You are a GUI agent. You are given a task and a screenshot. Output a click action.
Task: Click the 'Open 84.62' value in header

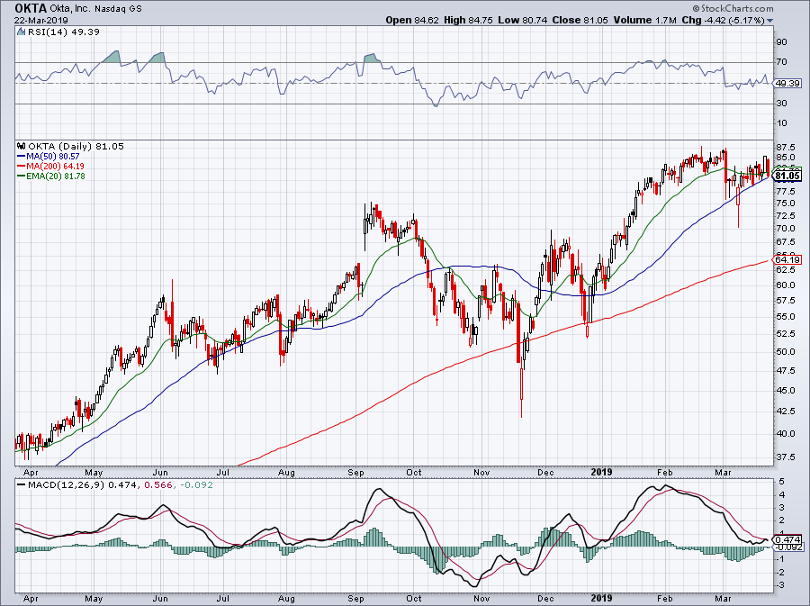tap(411, 20)
